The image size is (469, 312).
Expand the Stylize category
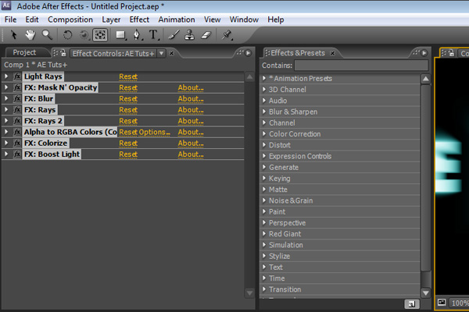264,256
